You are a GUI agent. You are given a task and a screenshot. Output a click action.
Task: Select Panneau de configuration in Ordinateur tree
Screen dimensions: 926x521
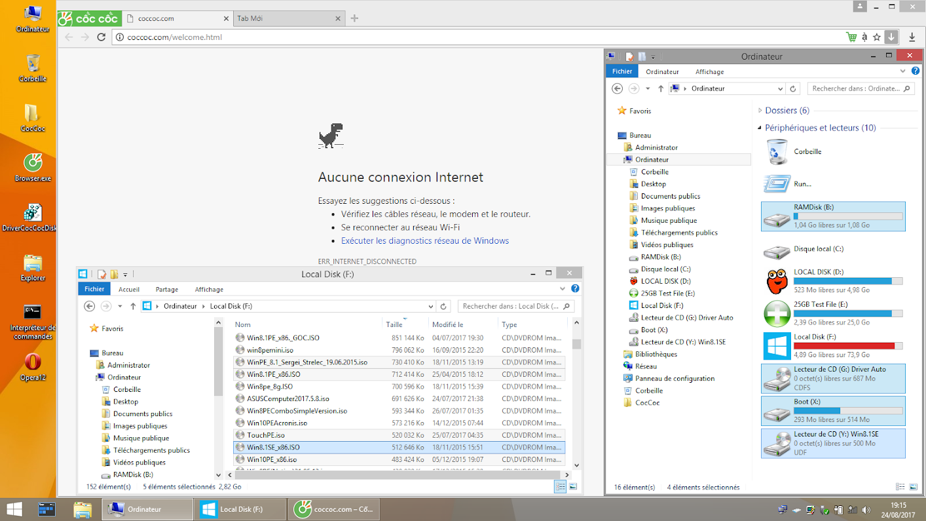pos(669,378)
